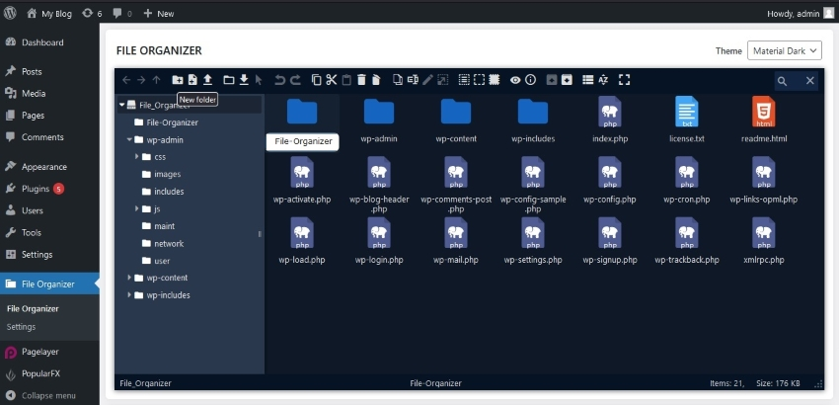
Task: Click New in admin bar
Action: coord(158,14)
